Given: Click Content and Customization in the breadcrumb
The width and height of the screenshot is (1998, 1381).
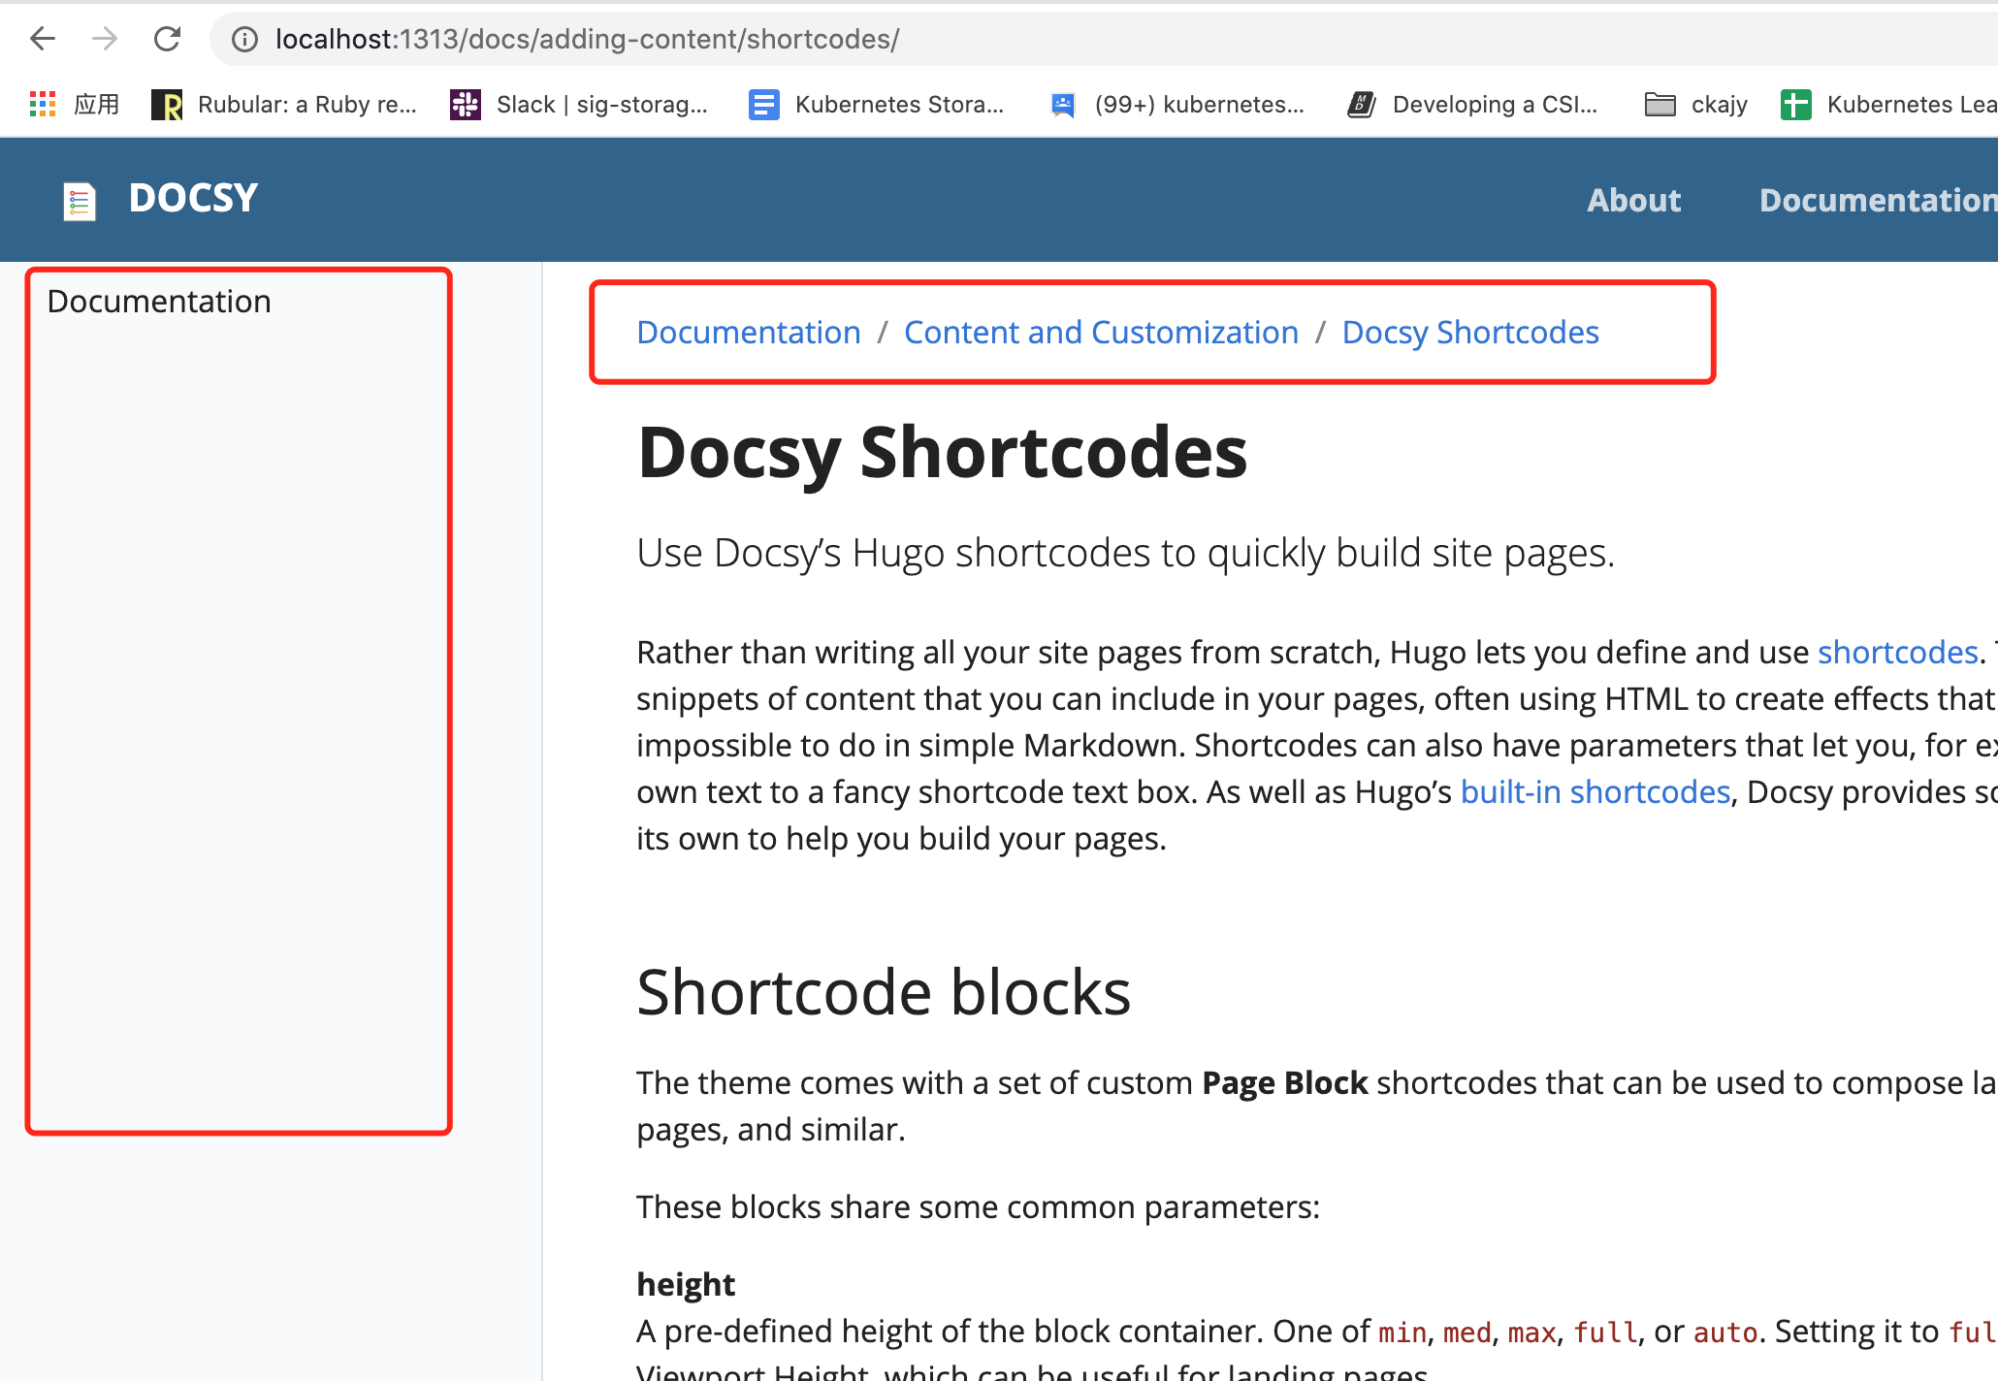Looking at the screenshot, I should pos(1101,332).
